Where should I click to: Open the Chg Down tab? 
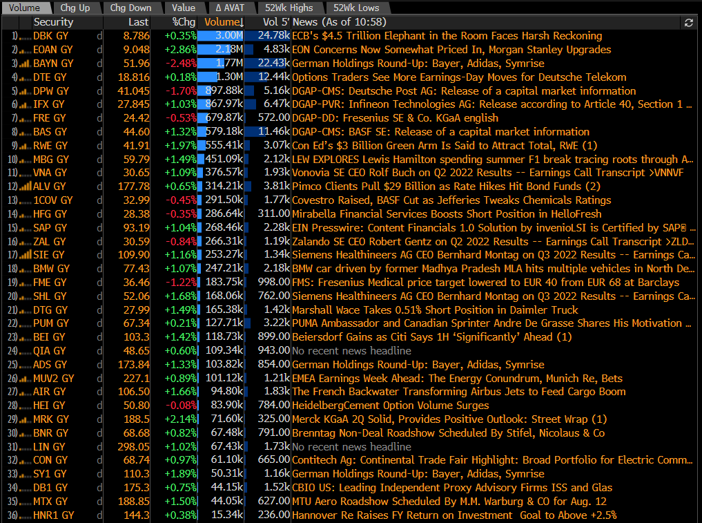[130, 8]
